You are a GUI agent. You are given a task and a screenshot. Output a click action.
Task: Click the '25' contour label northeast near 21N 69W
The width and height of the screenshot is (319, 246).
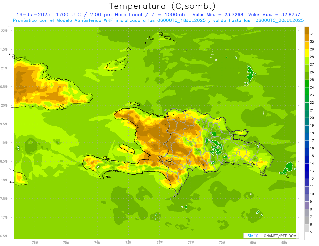[246, 84]
